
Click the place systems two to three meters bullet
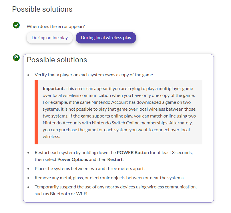89,169
